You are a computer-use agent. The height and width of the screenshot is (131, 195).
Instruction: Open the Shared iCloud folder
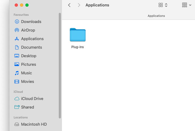(x=24, y=107)
